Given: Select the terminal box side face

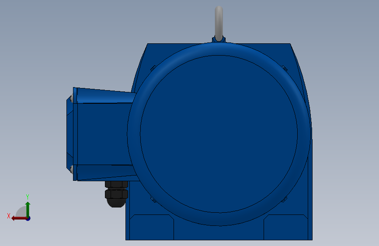Looking at the screenshot, I should [104, 134].
